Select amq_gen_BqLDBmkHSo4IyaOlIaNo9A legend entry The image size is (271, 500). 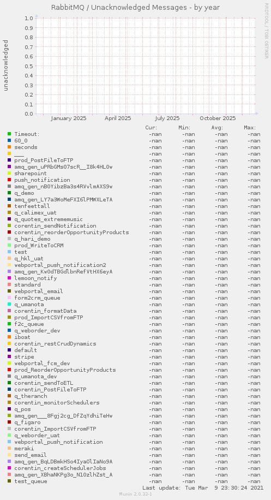coord(63,461)
